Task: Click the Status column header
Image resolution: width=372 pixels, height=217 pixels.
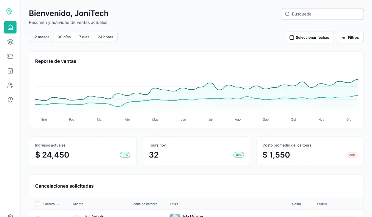Action: point(322,204)
